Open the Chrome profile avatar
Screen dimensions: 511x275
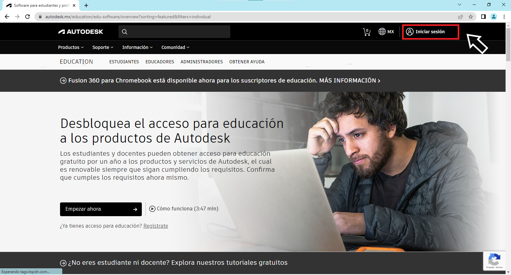pos(494,17)
